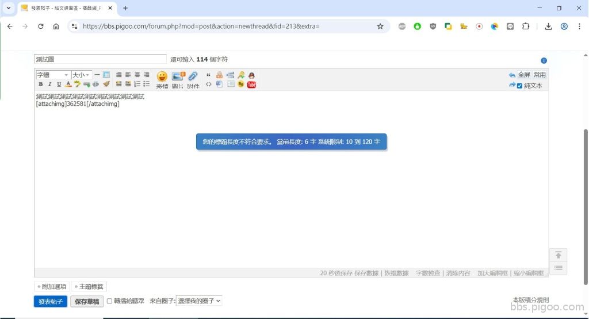Bookmark this page with the star icon
The image size is (589, 319).
coord(380,26)
